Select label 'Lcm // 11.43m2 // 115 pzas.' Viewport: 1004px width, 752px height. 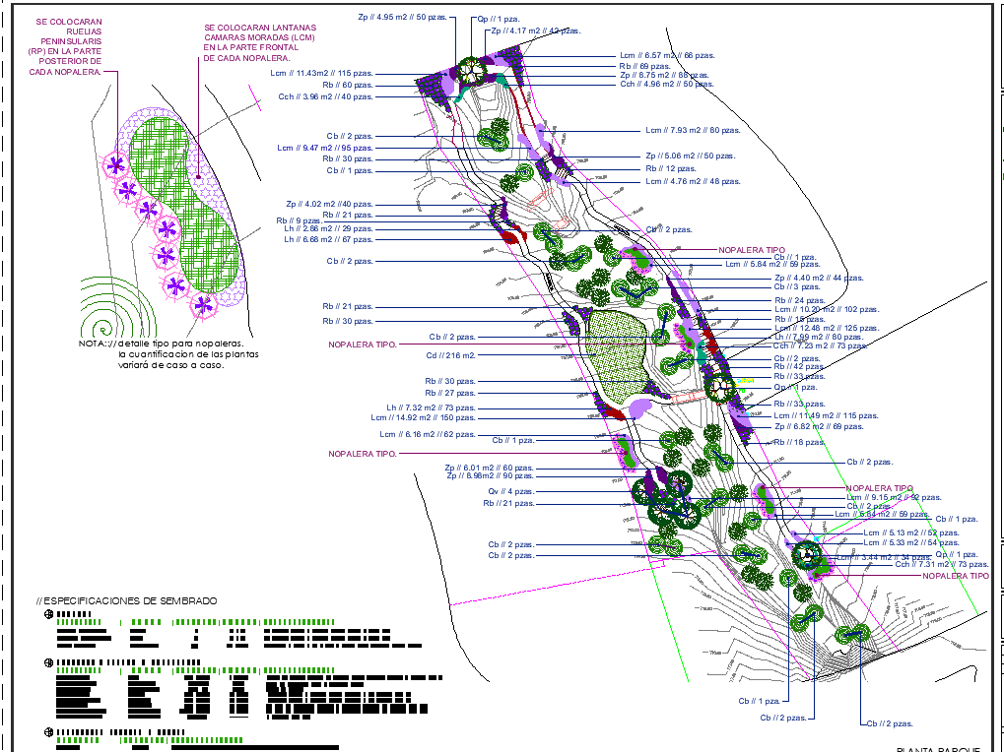322,73
